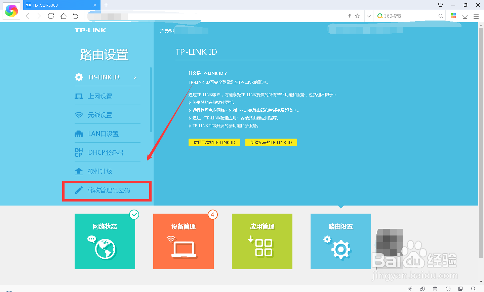The height and width of the screenshot is (292, 484).
Task: Click the TP-LINK logo
Action: (x=90, y=30)
